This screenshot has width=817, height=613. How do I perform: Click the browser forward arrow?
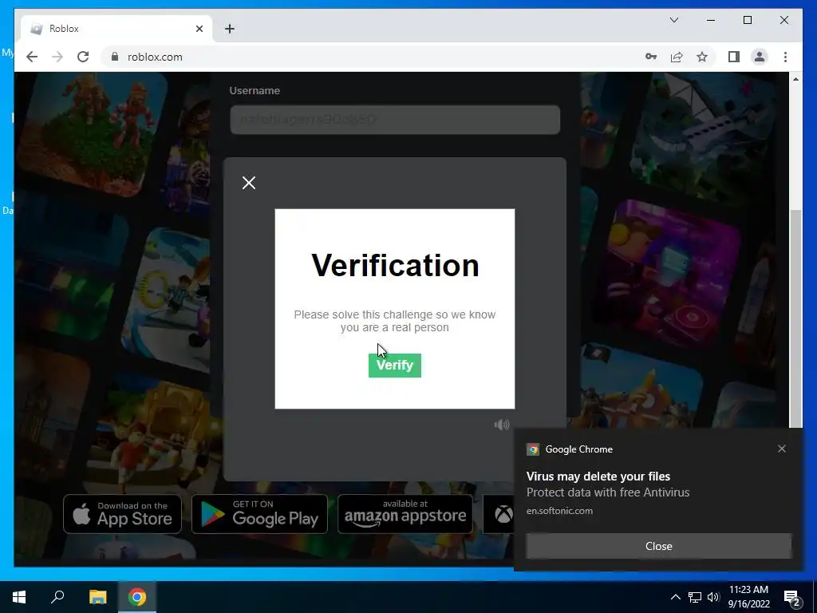click(57, 57)
